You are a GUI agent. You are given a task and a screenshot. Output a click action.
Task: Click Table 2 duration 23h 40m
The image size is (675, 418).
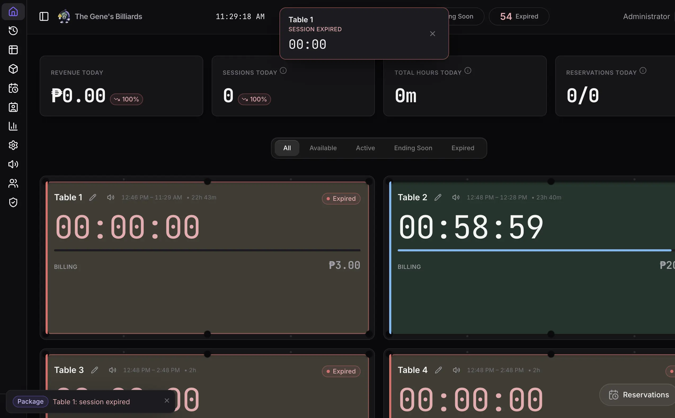[549, 197]
